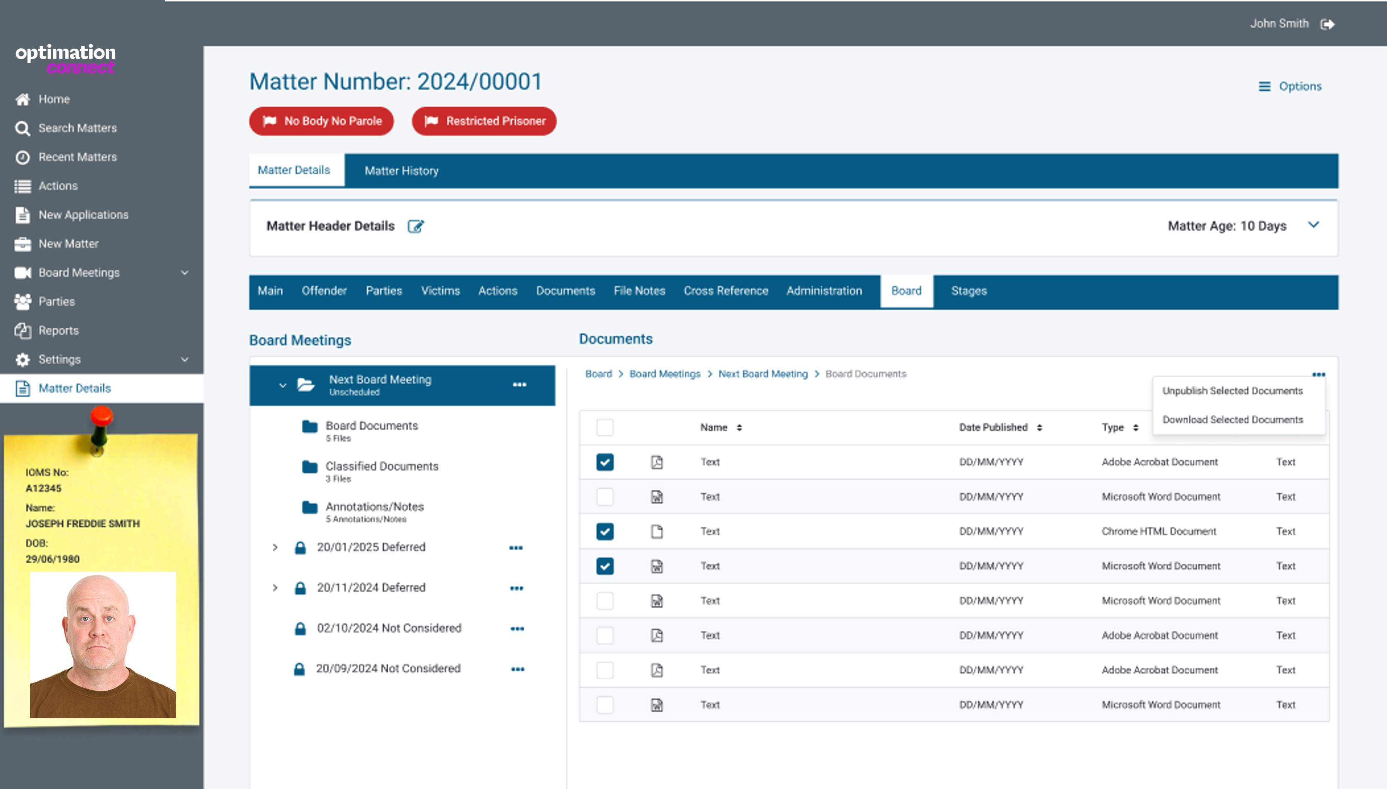Click the documents panel ellipsis menu icon
This screenshot has width=1387, height=789.
click(1318, 375)
